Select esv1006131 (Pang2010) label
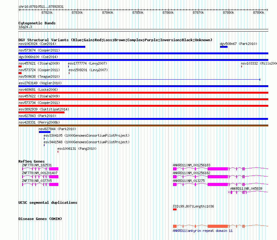This screenshot has width=277, height=240. pyautogui.click(x=77, y=149)
